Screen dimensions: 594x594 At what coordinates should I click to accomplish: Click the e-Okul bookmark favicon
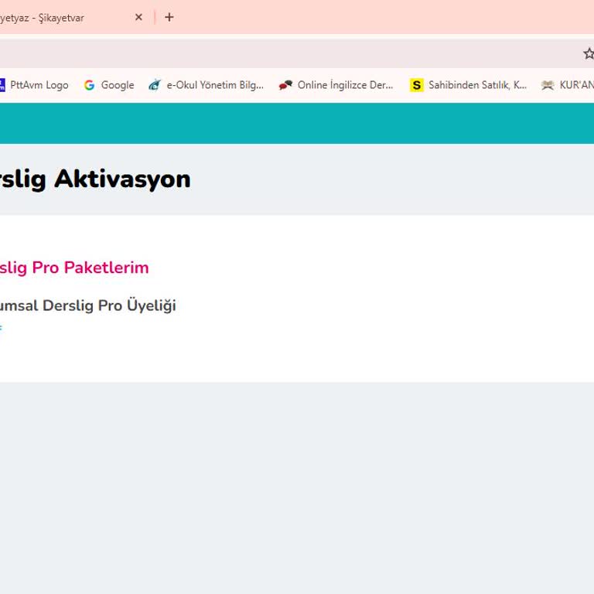(155, 85)
